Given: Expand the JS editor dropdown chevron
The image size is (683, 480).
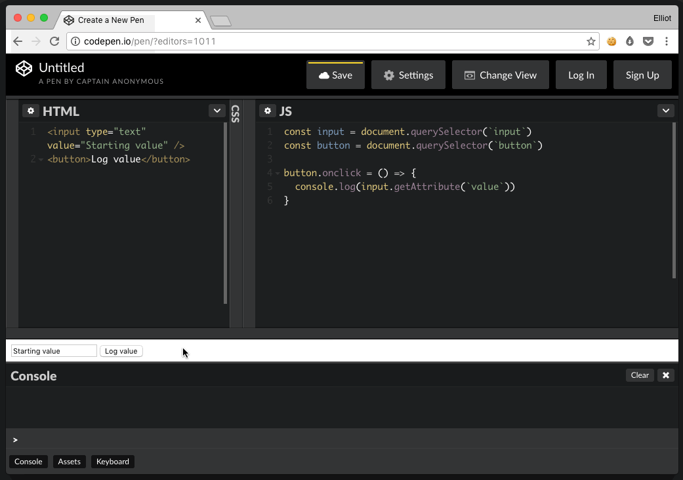Looking at the screenshot, I should point(666,111).
